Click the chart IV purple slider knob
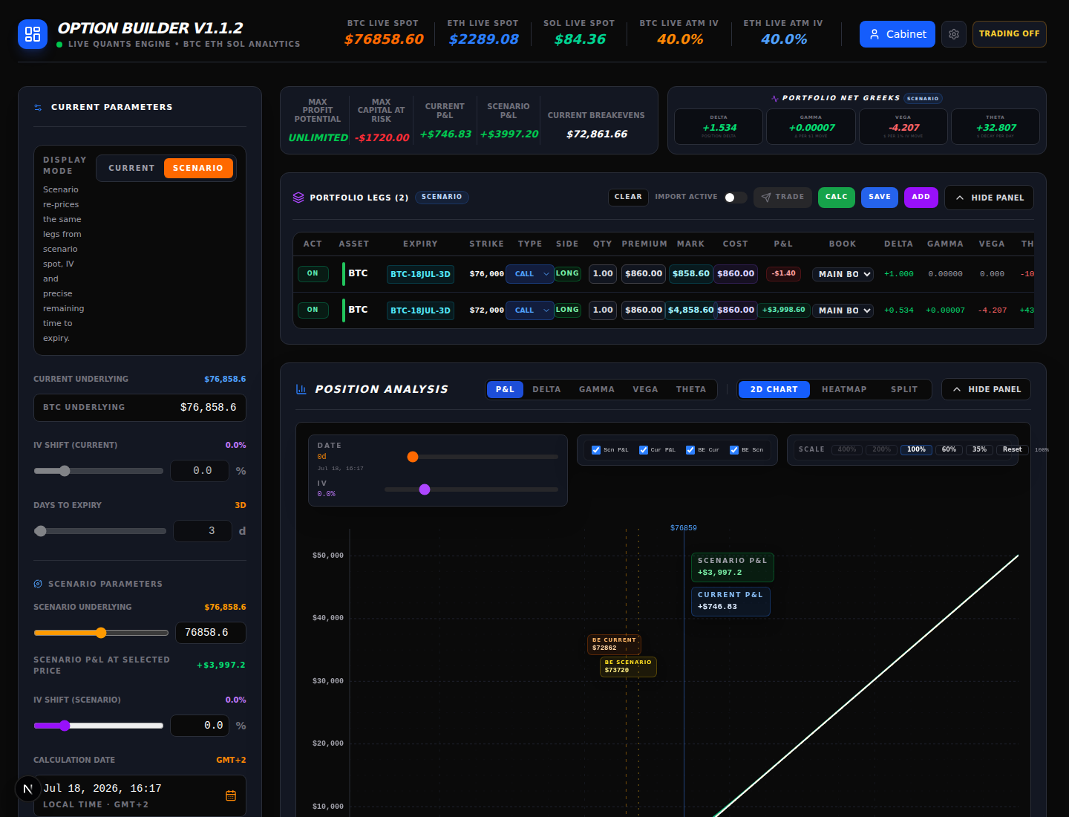 pyautogui.click(x=425, y=489)
